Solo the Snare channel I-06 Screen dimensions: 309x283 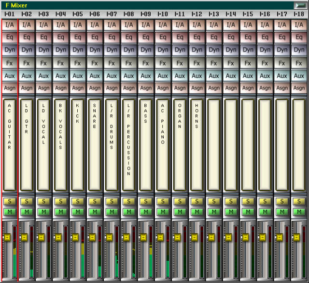[x=95, y=201]
